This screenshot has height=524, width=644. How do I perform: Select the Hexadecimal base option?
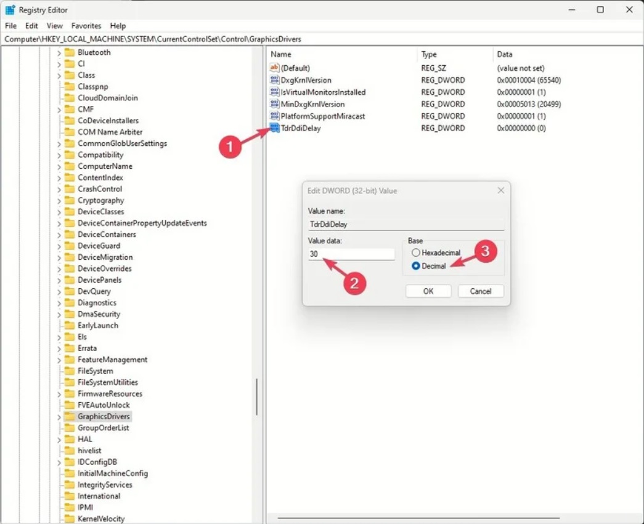click(x=417, y=252)
